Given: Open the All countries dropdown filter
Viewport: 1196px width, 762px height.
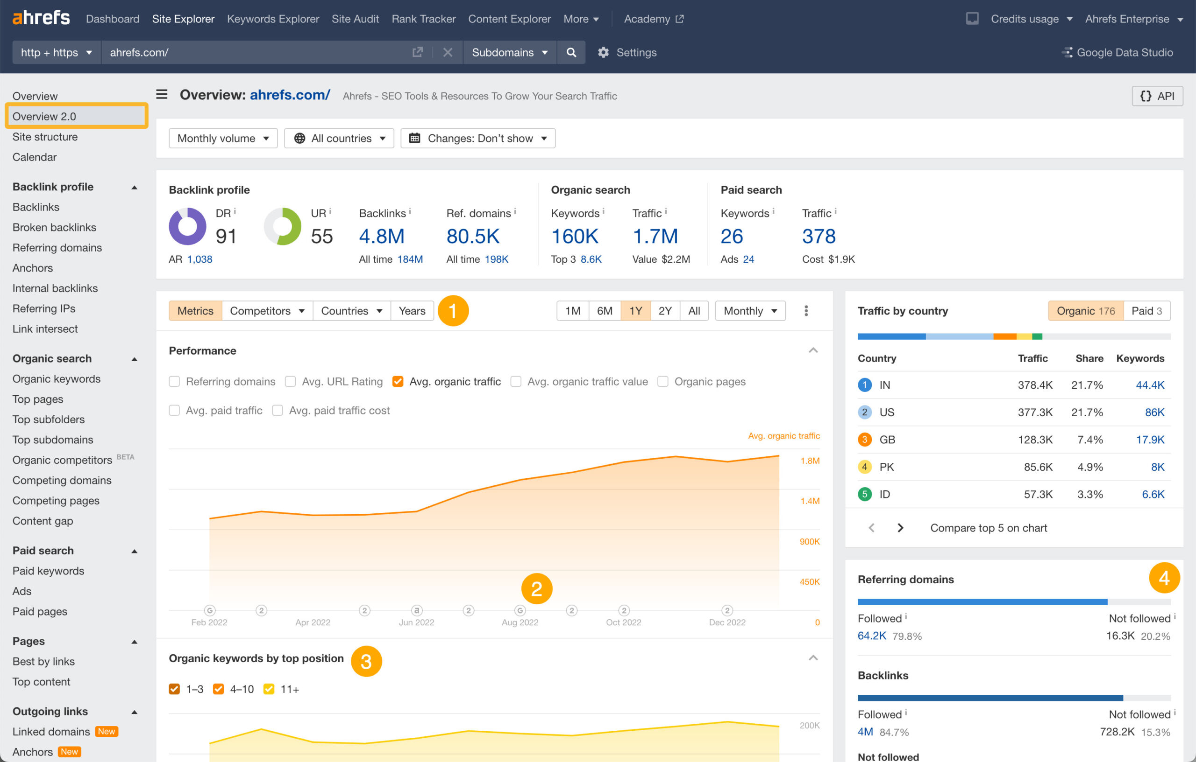Looking at the screenshot, I should tap(338, 138).
